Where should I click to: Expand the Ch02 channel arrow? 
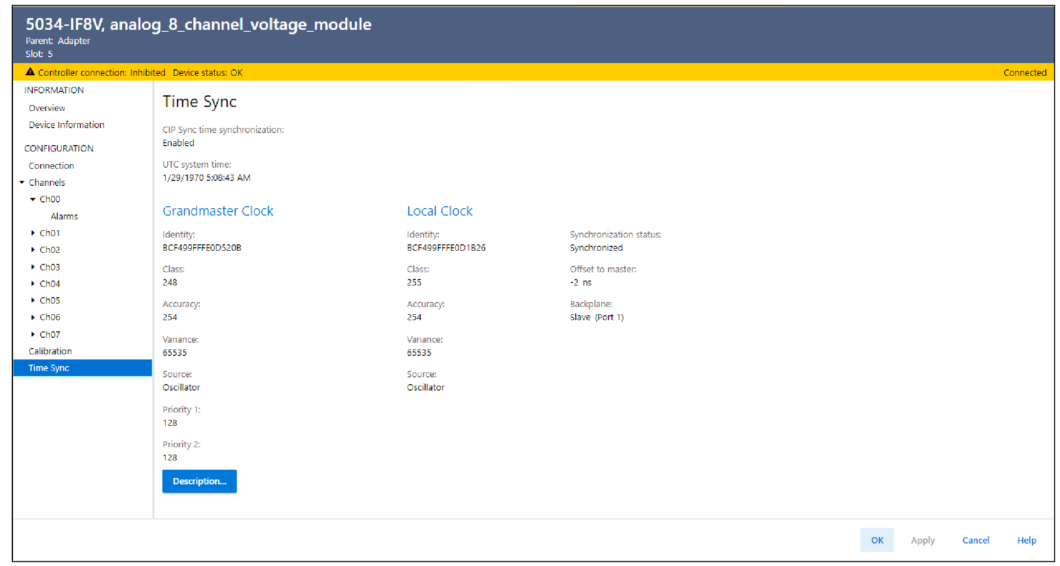[x=33, y=249]
